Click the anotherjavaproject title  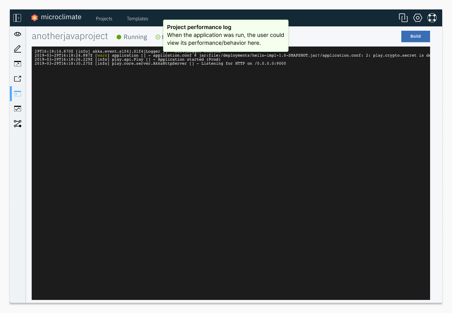click(x=70, y=36)
